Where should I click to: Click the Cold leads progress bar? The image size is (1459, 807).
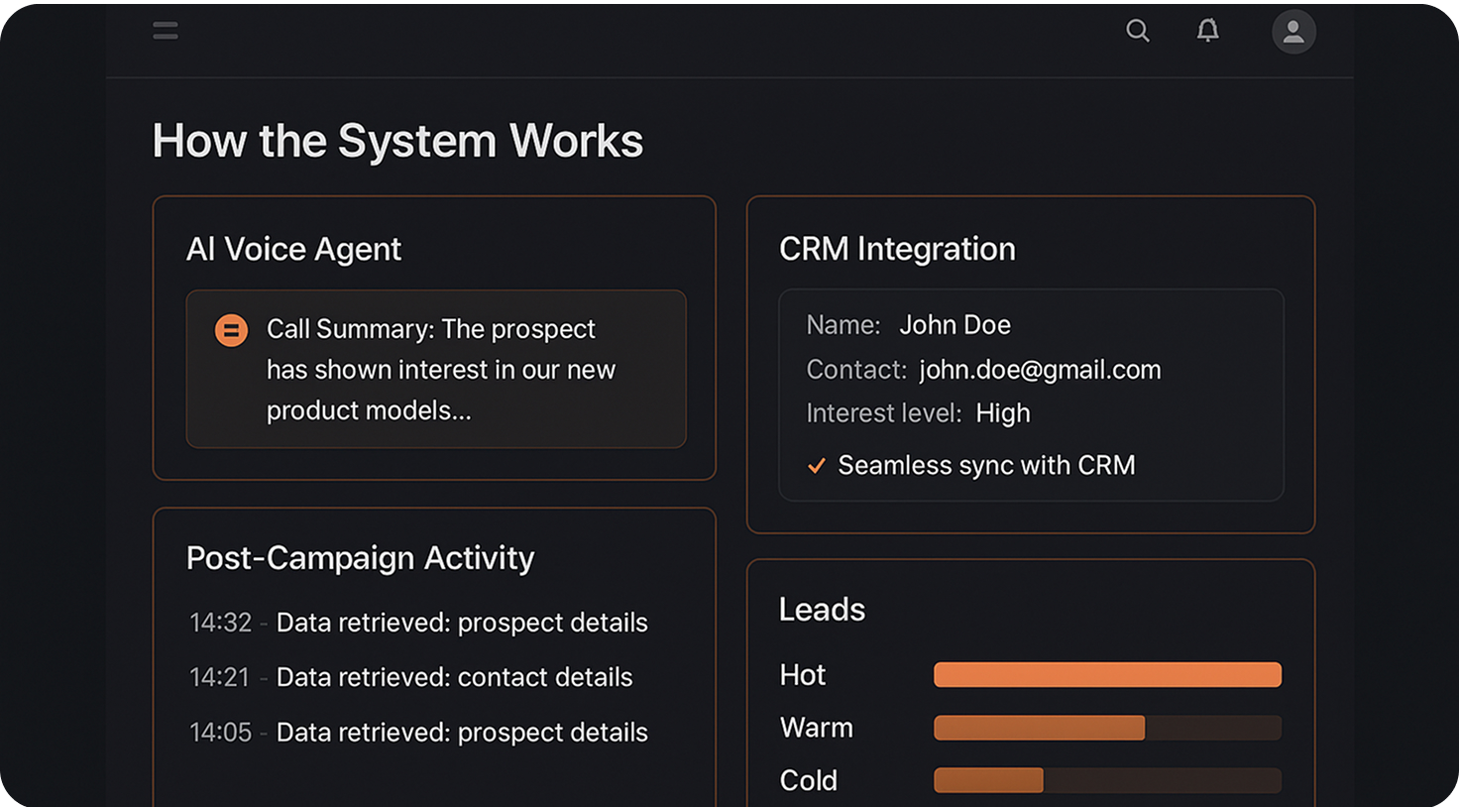(1107, 780)
